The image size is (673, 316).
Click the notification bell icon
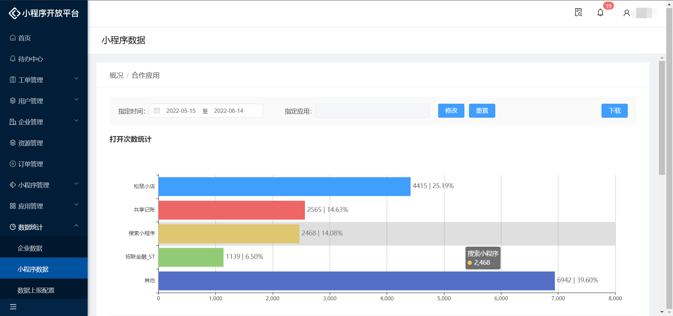pos(600,13)
